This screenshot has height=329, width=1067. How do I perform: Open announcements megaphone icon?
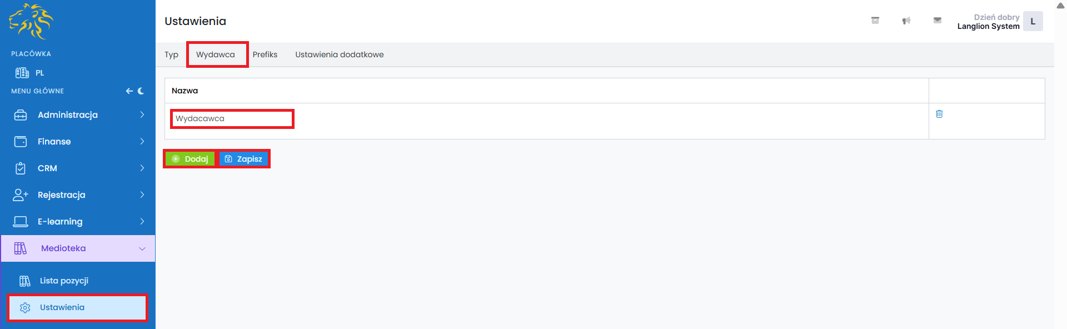coord(906,21)
